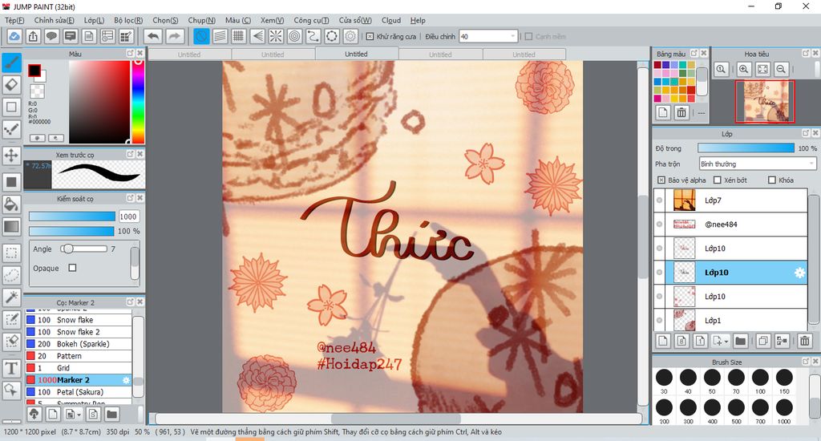This screenshot has height=441, width=821.
Task: Open add-brush dropdown arrow in brush panel
Action: [79, 415]
